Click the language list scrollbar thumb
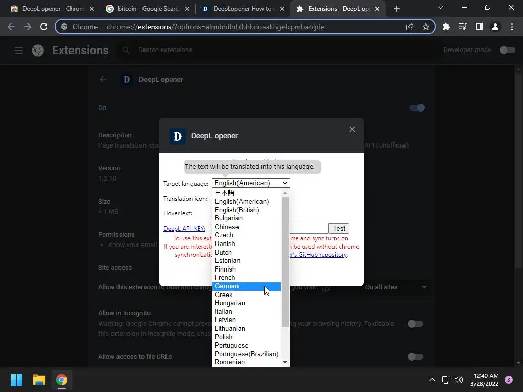Image resolution: width=523 pixels, height=392 pixels. [285, 262]
